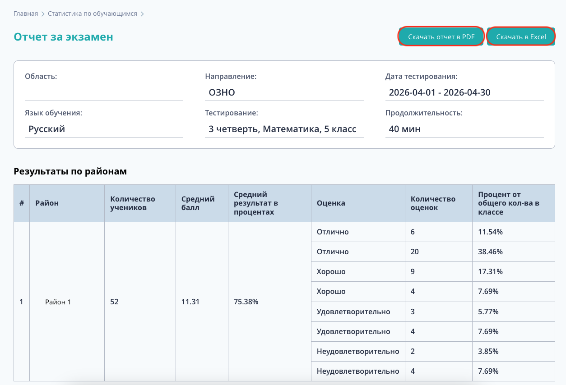Viewport: 566px width, 385px height.
Task: Click the 75.38% average result cell
Action: 269,302
